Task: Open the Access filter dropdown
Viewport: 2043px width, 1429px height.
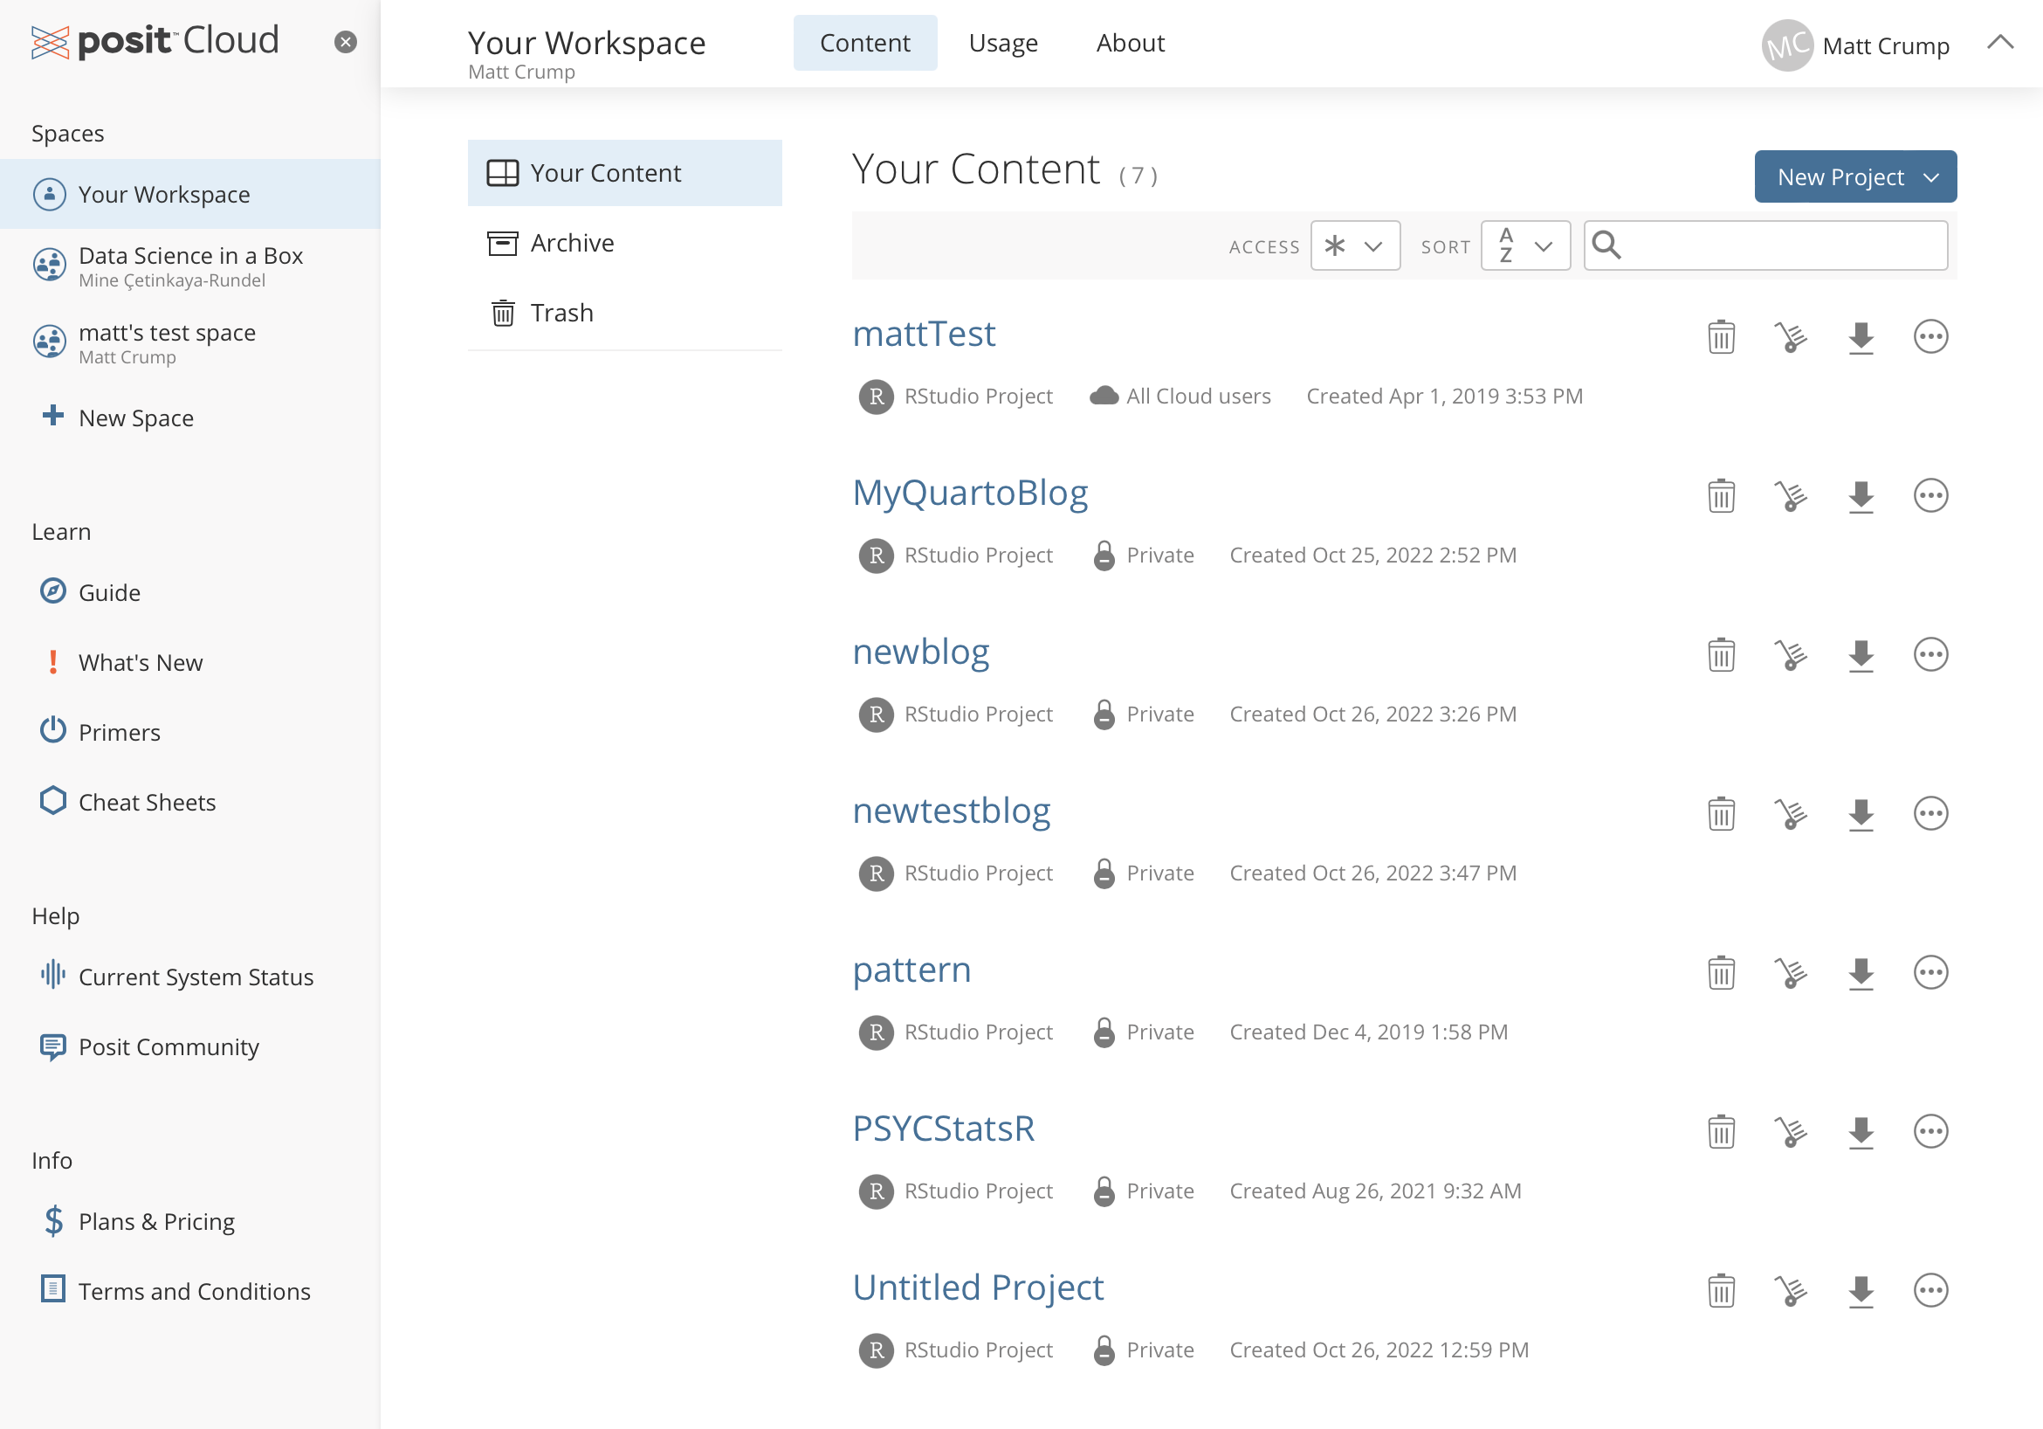Action: [1354, 245]
